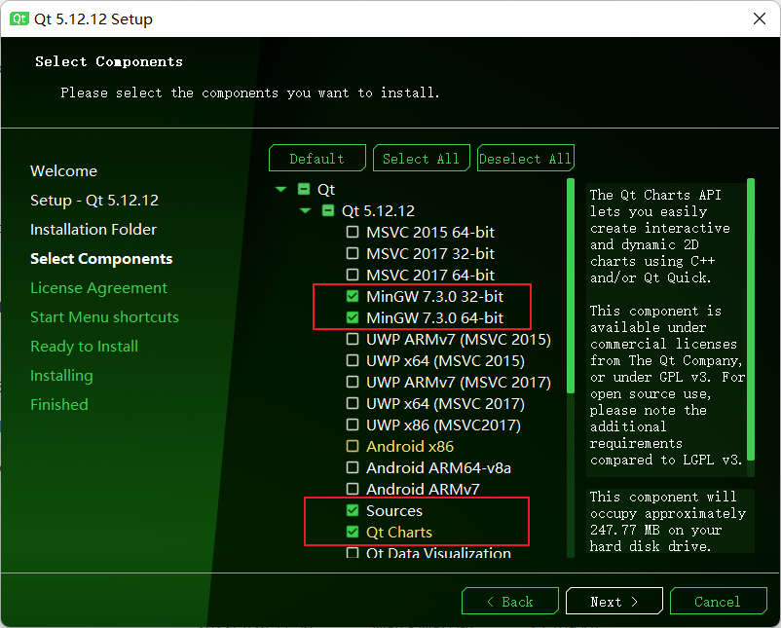Select UWP x86 (MSVC2017) row label
The image size is (781, 628).
click(443, 425)
